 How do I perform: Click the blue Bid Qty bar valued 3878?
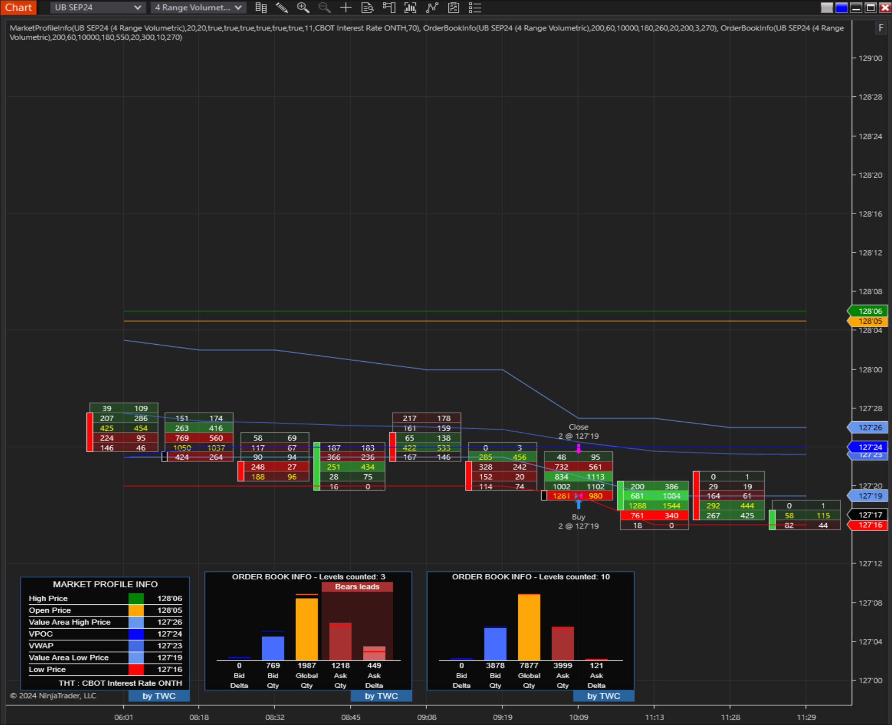click(495, 644)
